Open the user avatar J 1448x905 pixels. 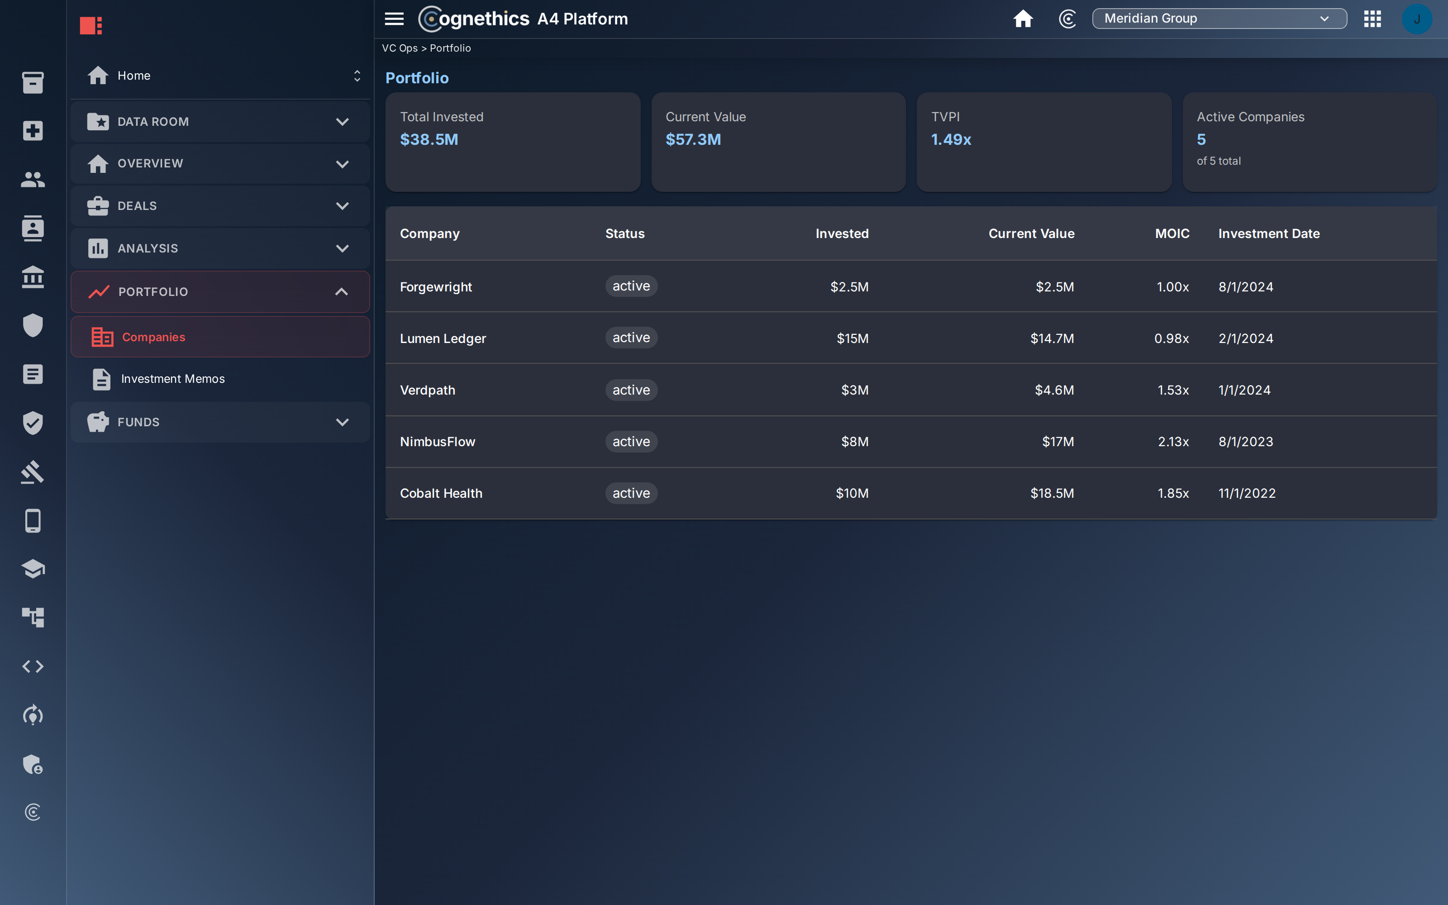point(1417,19)
